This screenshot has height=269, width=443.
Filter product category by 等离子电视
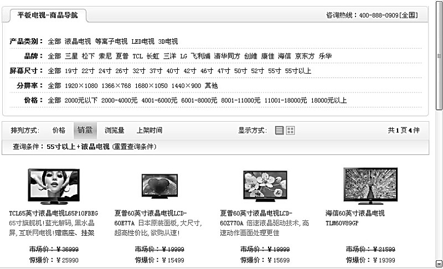coord(111,42)
